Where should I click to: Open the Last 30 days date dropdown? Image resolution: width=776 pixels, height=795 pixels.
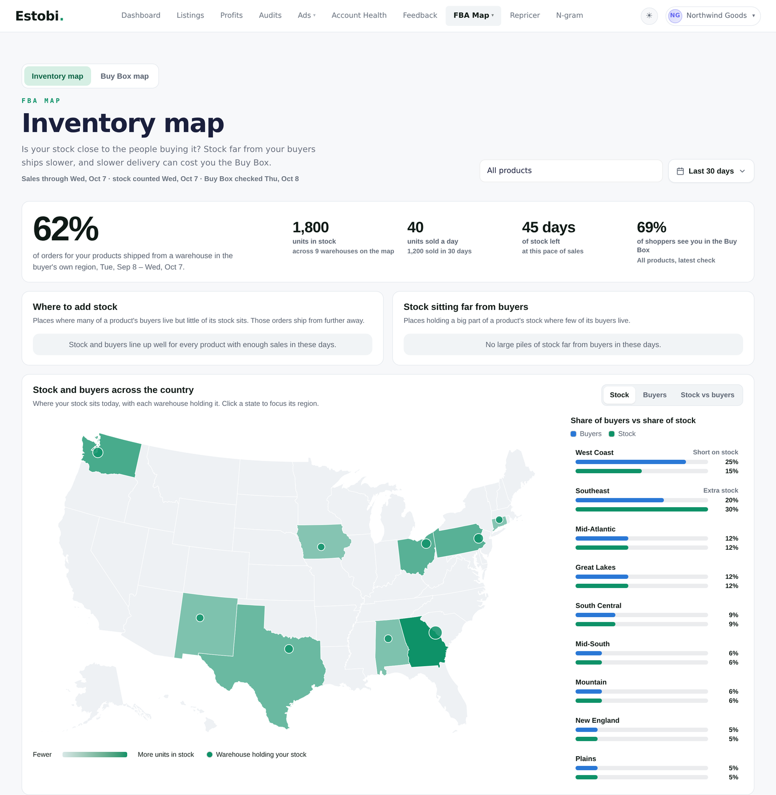[711, 171]
